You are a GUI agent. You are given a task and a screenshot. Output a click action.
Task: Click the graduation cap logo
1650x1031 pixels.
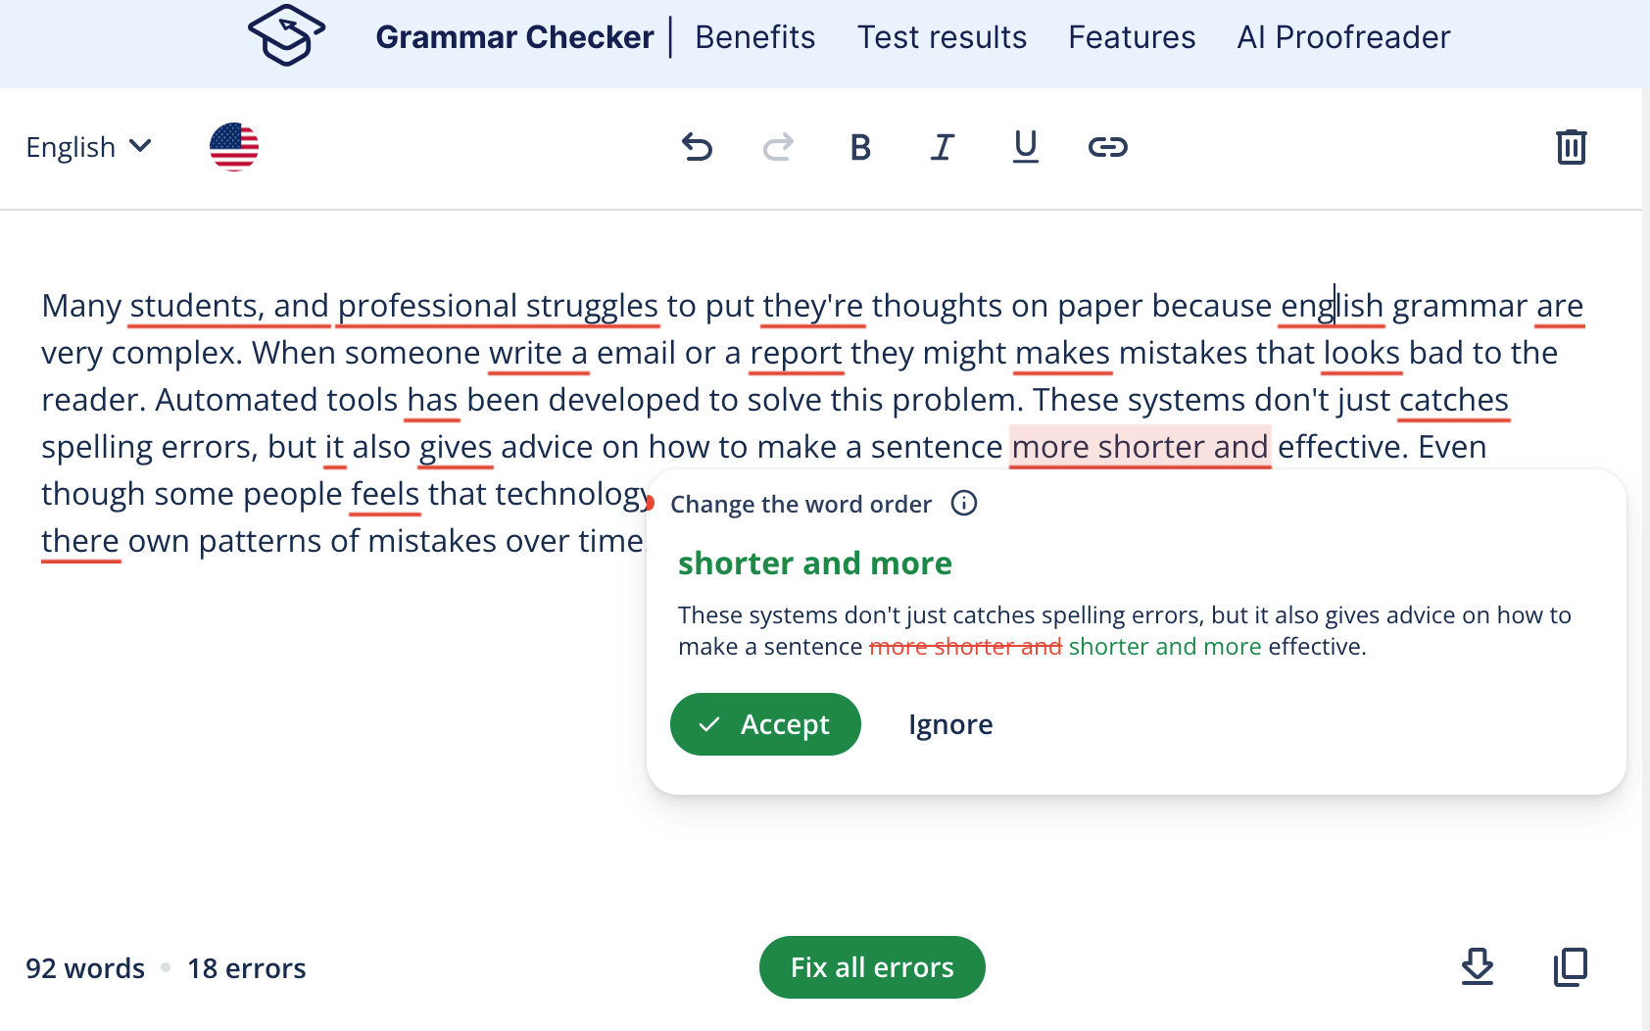(286, 35)
